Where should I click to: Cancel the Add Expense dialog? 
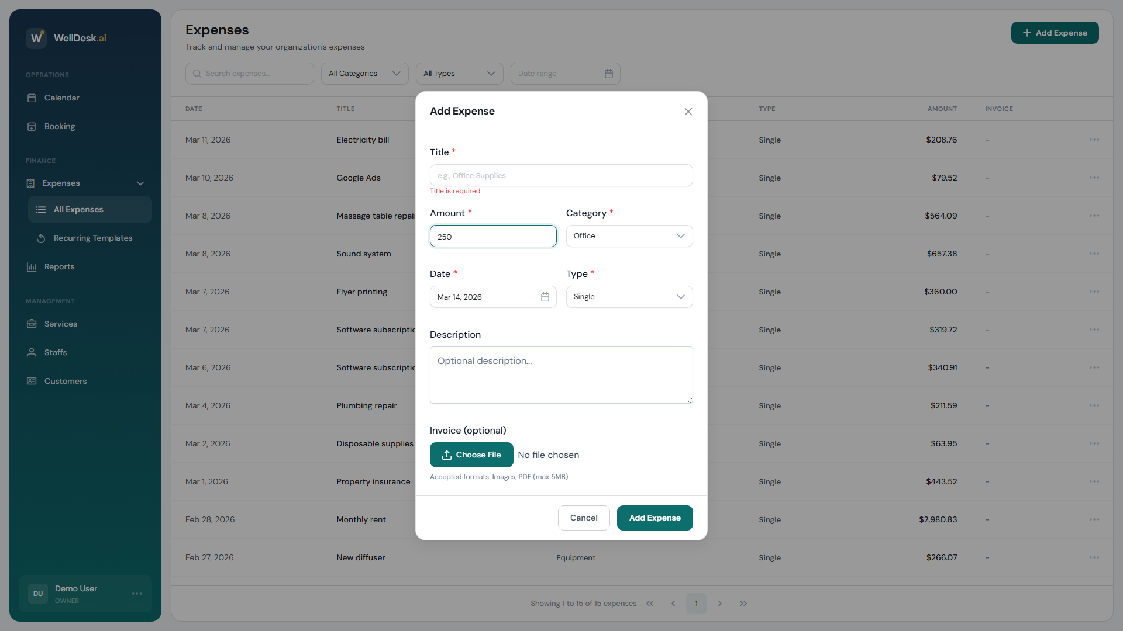tap(583, 518)
